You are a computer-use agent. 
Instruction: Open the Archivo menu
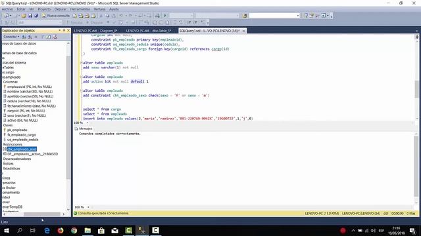pos(7,9)
